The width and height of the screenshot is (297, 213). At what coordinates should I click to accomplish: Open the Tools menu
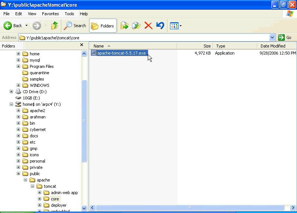pos(69,14)
